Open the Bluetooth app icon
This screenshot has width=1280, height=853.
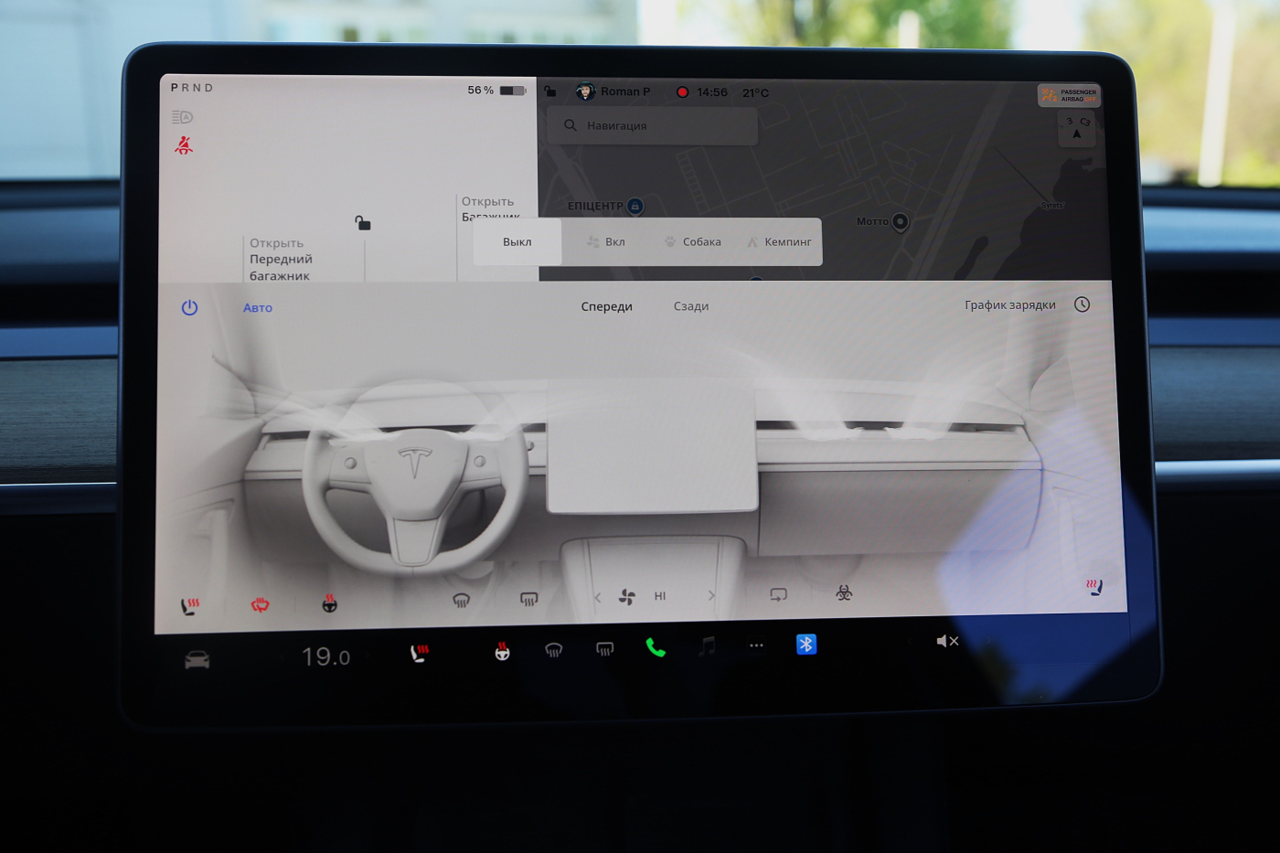[806, 645]
